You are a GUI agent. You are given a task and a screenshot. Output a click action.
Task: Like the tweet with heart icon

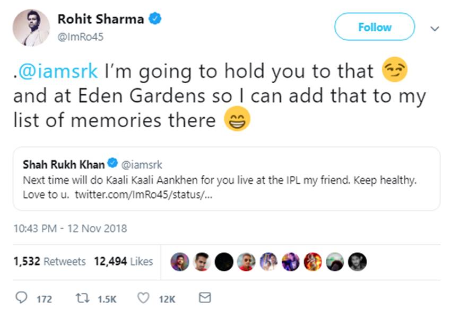[x=143, y=298]
